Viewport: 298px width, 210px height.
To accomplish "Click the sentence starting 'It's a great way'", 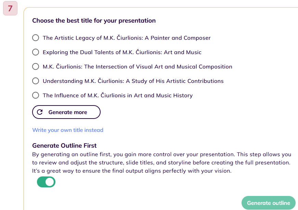I will (x=132, y=171).
